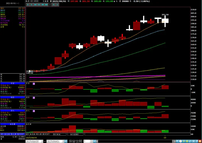
Task: Select the daily (日) timeframe button
Action: (50, 5)
